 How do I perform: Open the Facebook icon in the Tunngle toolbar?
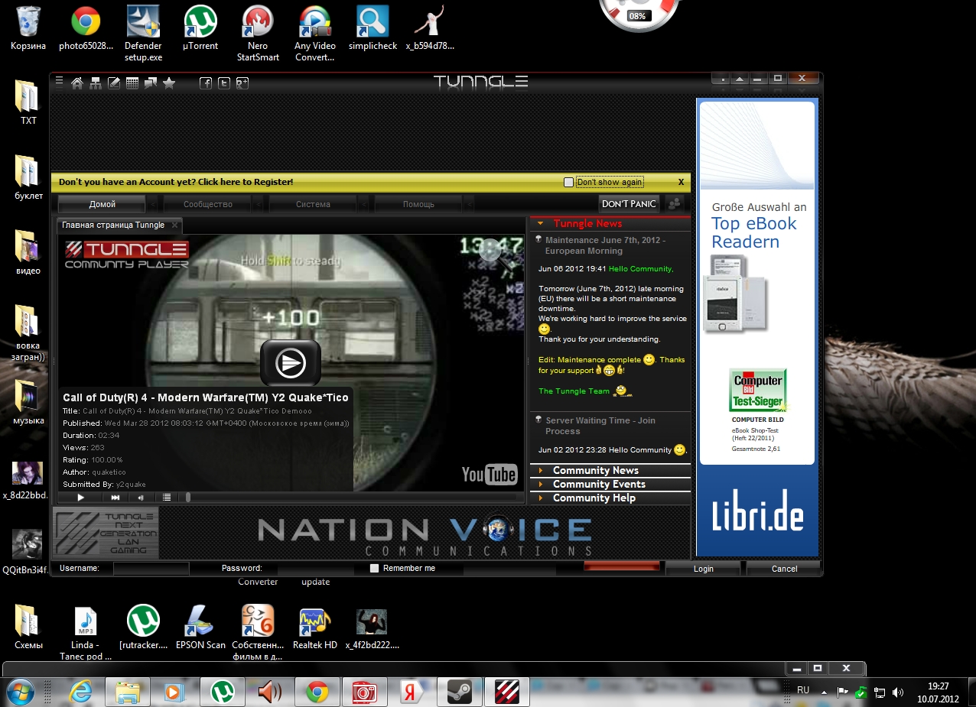pyautogui.click(x=206, y=83)
